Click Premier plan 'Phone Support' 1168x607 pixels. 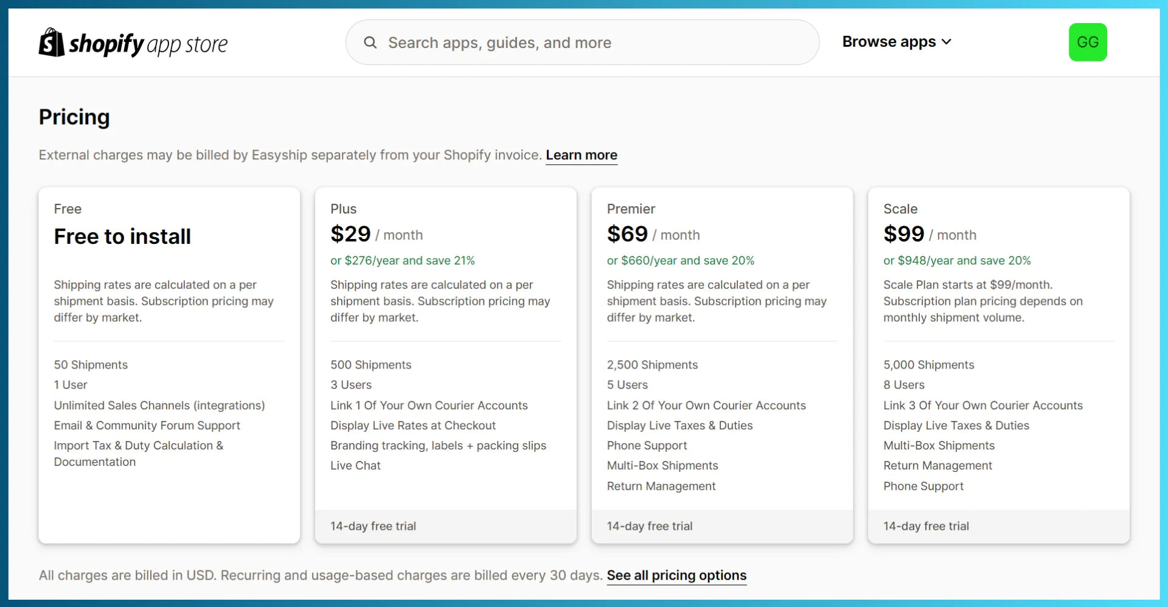647,445
